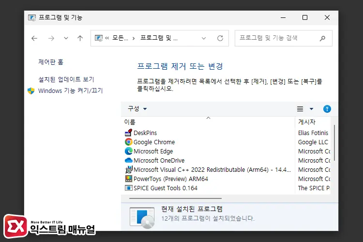
Task: Select 'Microsoft OneDrive' program name
Action: coord(159,161)
